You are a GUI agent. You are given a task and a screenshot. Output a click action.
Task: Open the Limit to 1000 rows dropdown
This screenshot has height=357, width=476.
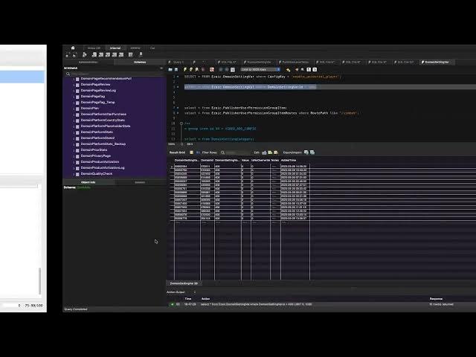click(260, 69)
